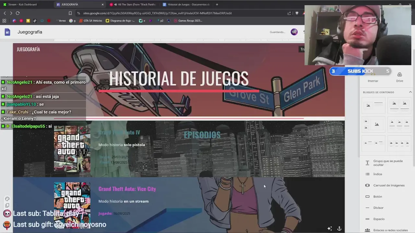Click the section background palette icon
This screenshot has height=233, width=415.
pos(7,199)
